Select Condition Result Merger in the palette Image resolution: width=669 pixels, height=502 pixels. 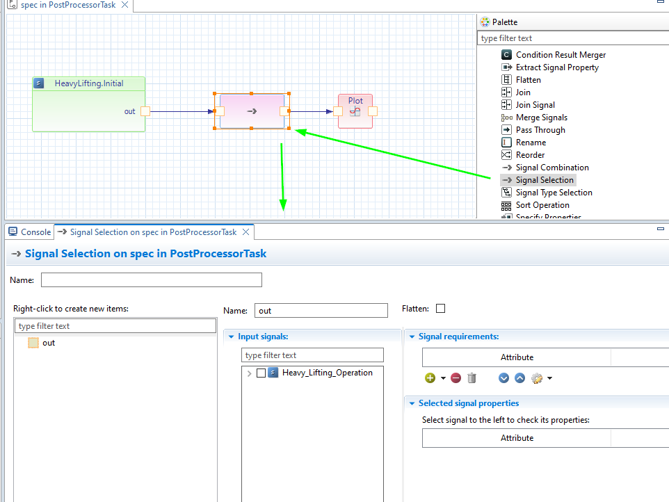560,55
